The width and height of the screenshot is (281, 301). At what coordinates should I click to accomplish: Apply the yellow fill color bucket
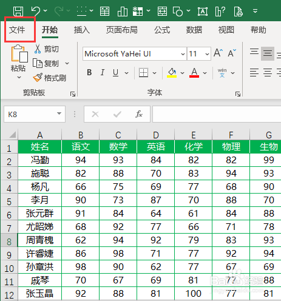(172, 73)
